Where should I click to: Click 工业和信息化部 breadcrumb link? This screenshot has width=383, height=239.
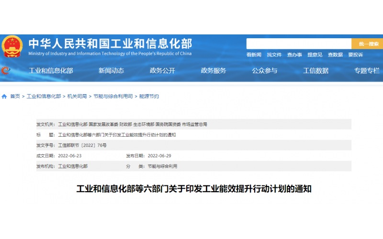point(44,97)
